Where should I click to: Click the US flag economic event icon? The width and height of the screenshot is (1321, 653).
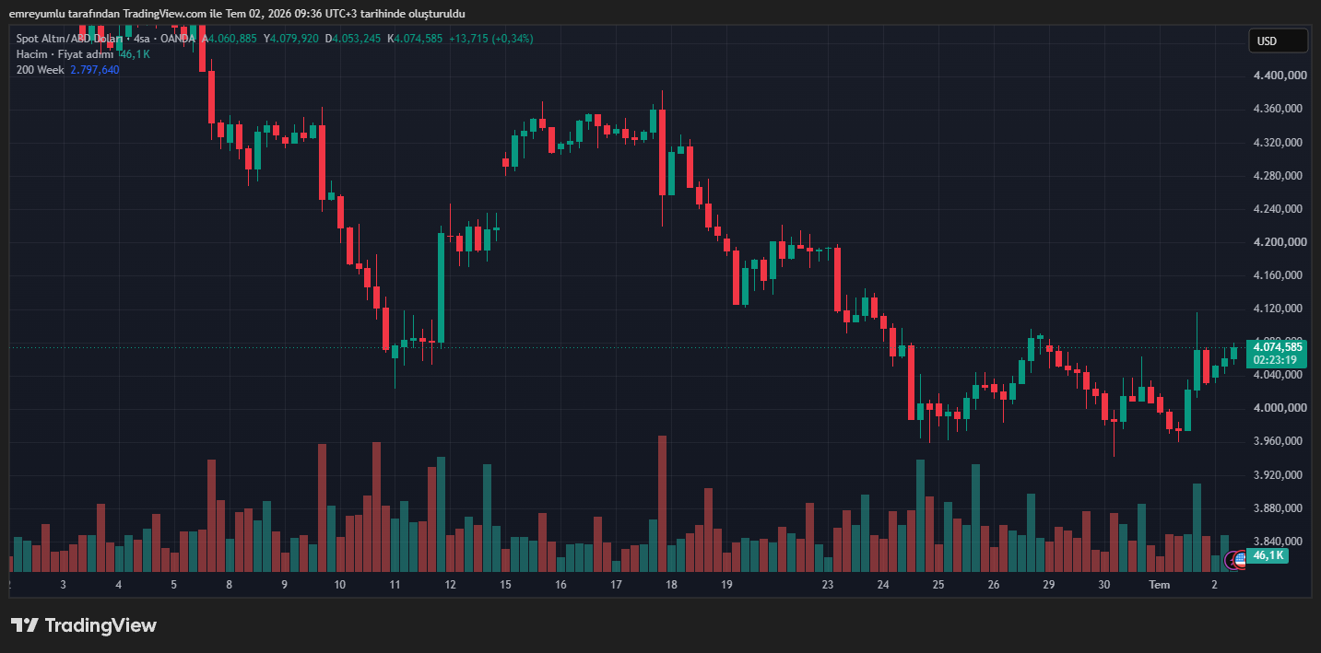pyautogui.click(x=1240, y=559)
